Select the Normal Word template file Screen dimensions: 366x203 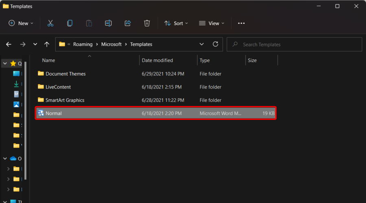[x=54, y=113]
